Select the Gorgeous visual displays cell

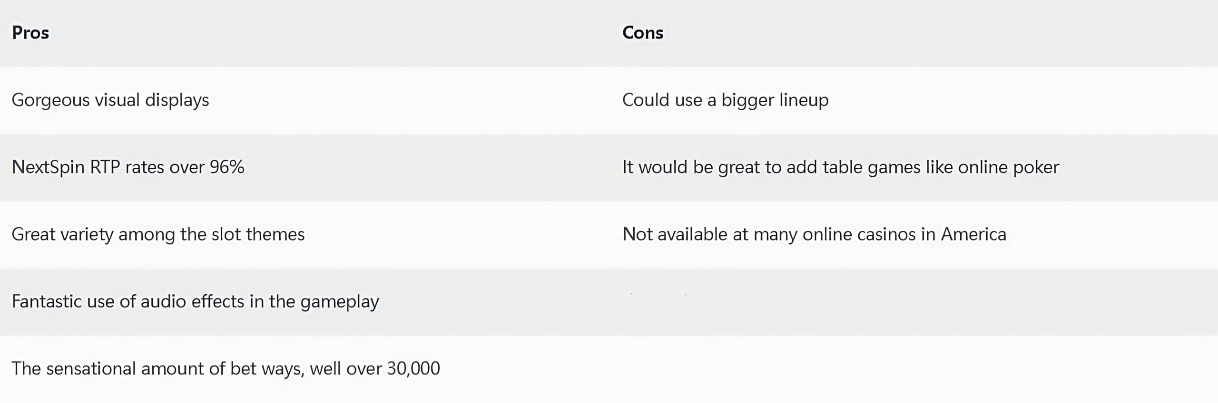[x=110, y=100]
